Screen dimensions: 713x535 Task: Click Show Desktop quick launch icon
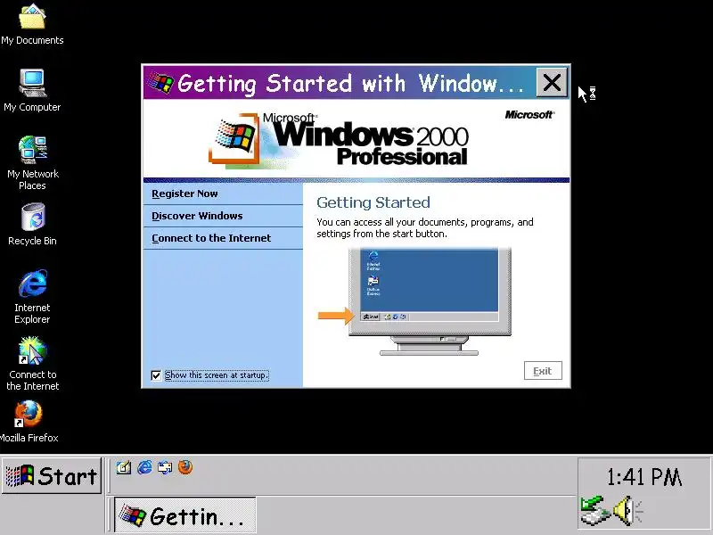pyautogui.click(x=123, y=467)
